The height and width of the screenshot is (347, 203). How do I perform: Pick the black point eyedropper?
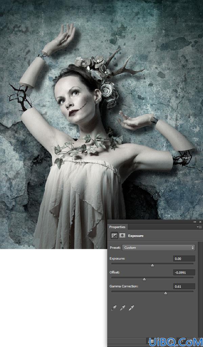coord(114,308)
